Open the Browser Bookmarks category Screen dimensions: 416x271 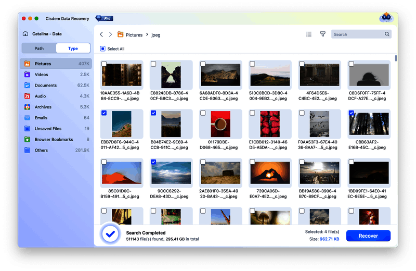click(x=54, y=140)
